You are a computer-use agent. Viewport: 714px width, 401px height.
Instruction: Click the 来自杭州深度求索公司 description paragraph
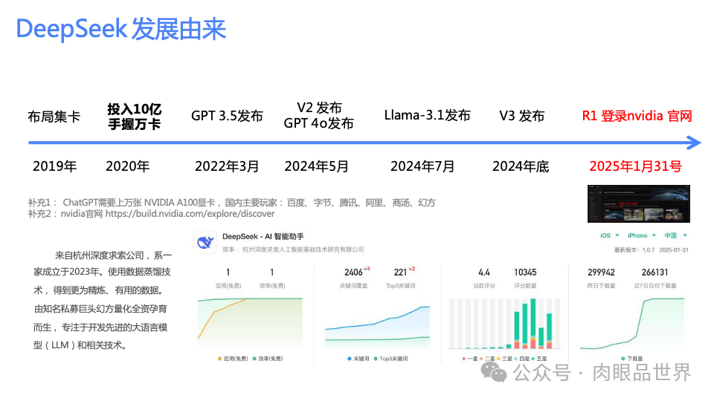(103, 300)
